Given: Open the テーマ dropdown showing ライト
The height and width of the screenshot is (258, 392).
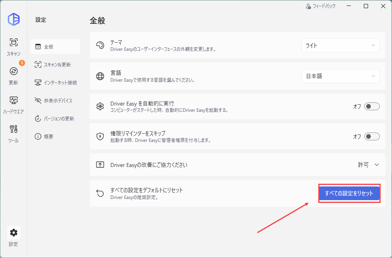Looking at the screenshot, I should tap(341, 45).
